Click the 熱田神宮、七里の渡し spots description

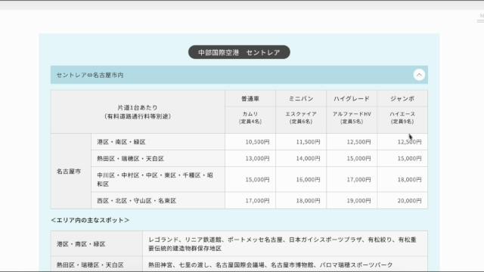[x=285, y=264]
